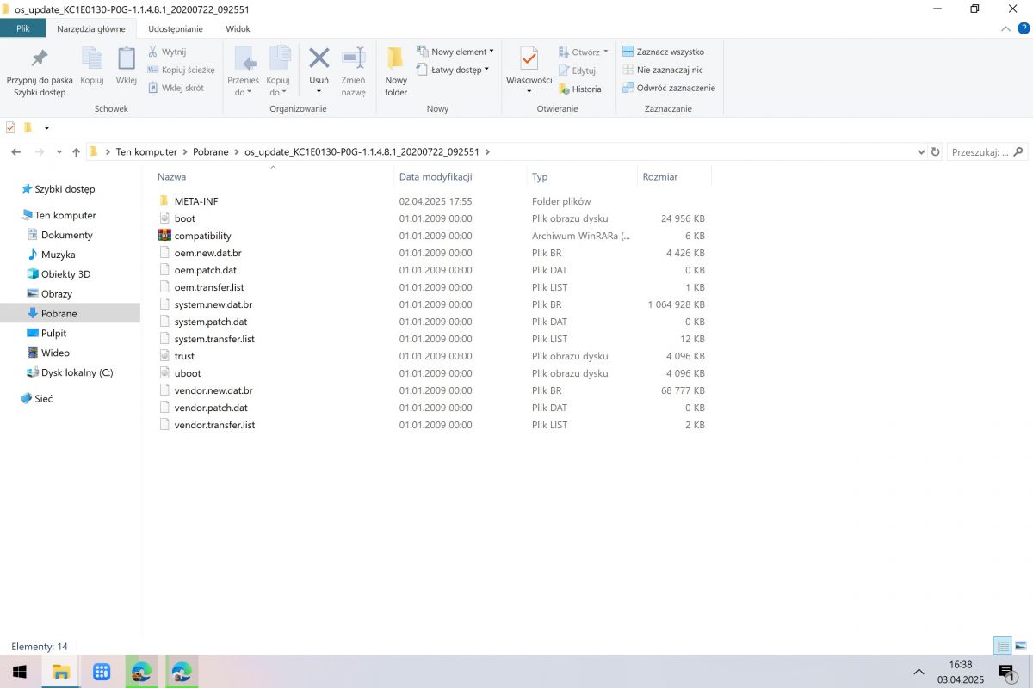Refresh the folder view
Screen dimensions: 1033x688
tap(936, 151)
